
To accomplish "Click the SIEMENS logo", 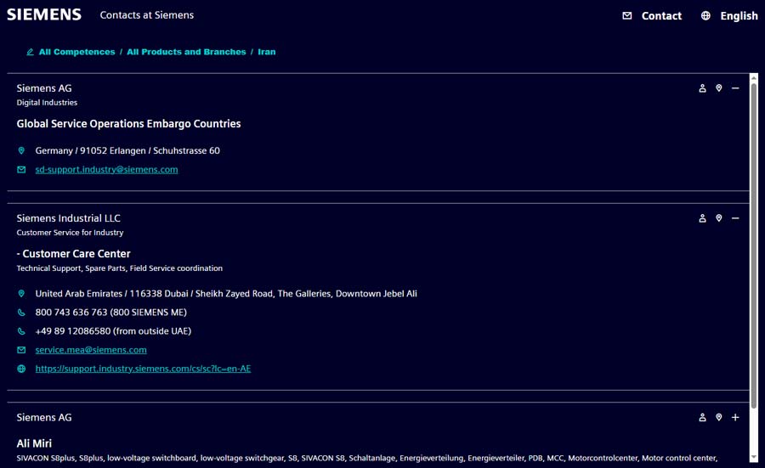I will point(44,14).
